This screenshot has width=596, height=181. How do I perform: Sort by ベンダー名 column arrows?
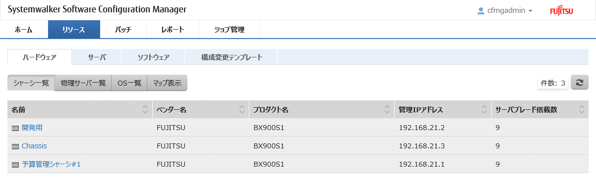242,110
